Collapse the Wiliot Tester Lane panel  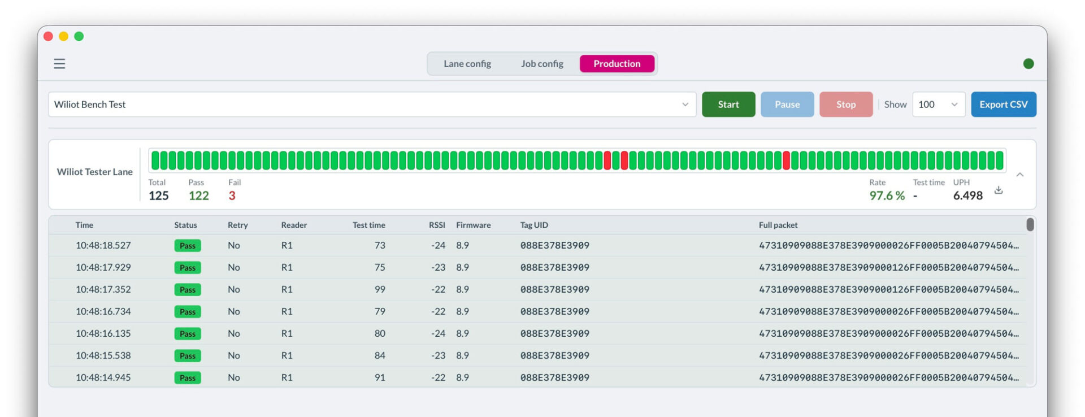(x=1020, y=175)
